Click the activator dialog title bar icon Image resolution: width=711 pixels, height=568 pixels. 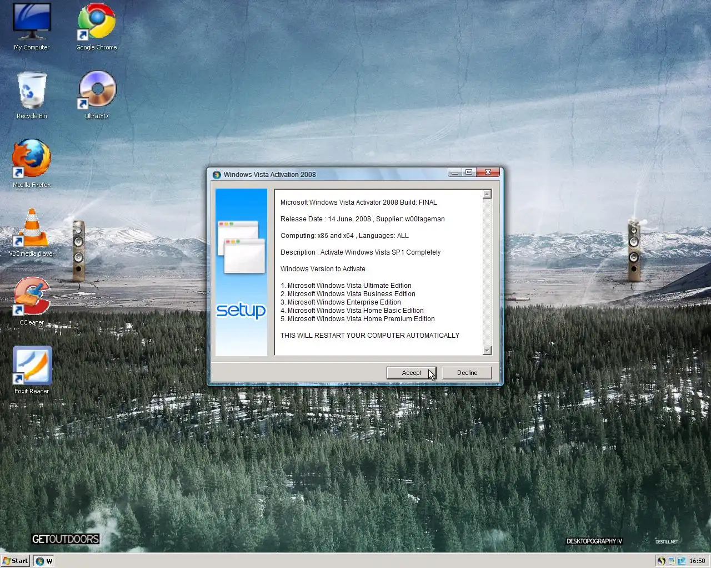pyautogui.click(x=217, y=174)
